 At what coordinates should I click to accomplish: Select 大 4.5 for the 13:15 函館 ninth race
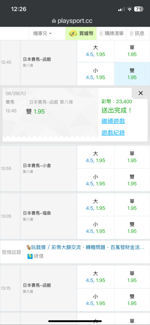click(95, 277)
